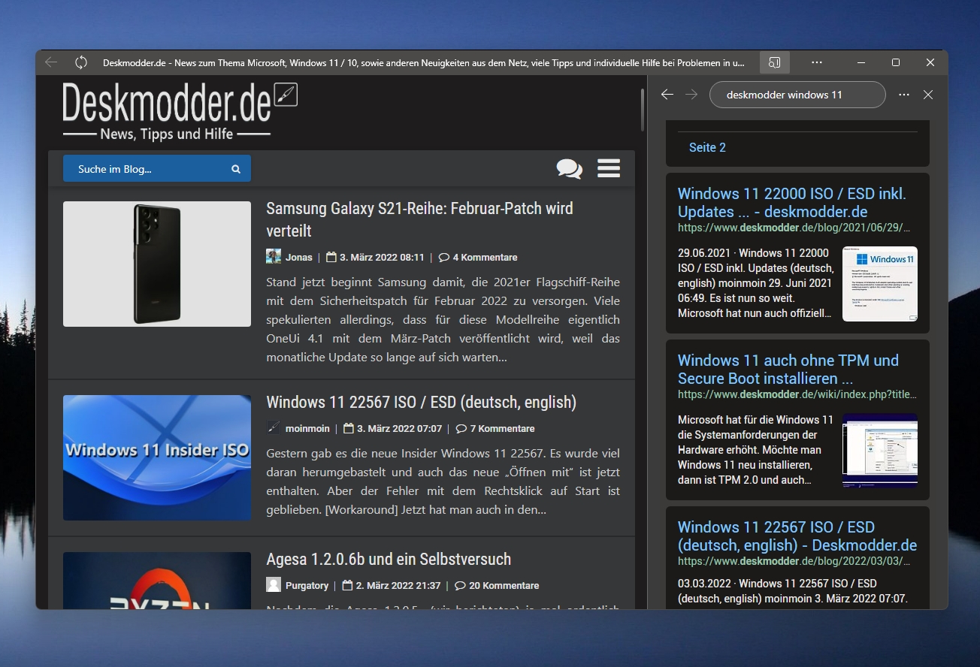Open the hamburger menu on Deskmodder
Viewport: 980px width, 667px height.
[x=609, y=168]
